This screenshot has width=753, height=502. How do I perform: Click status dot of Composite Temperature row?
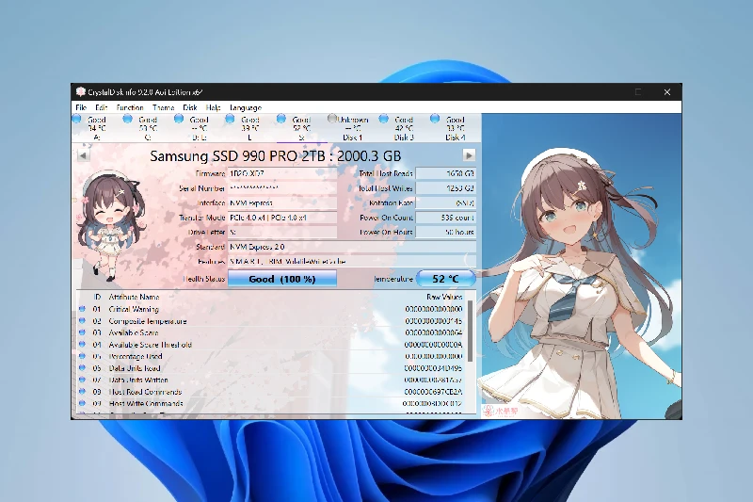[82, 321]
